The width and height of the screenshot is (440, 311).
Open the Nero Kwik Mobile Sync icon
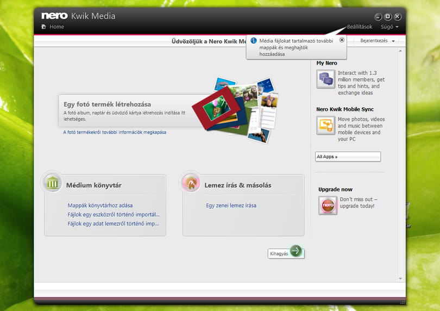coord(325,125)
